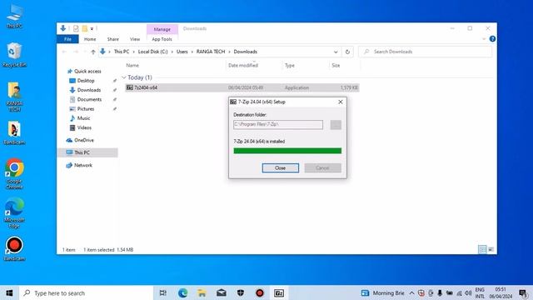Screen dimensions: 533x300
Task: Click the This PC breadcrumb in address bar
Action: coord(122,52)
